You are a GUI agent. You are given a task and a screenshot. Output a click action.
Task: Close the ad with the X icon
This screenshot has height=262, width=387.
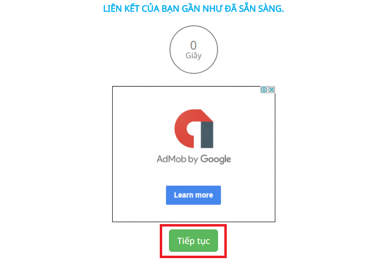[x=272, y=90]
